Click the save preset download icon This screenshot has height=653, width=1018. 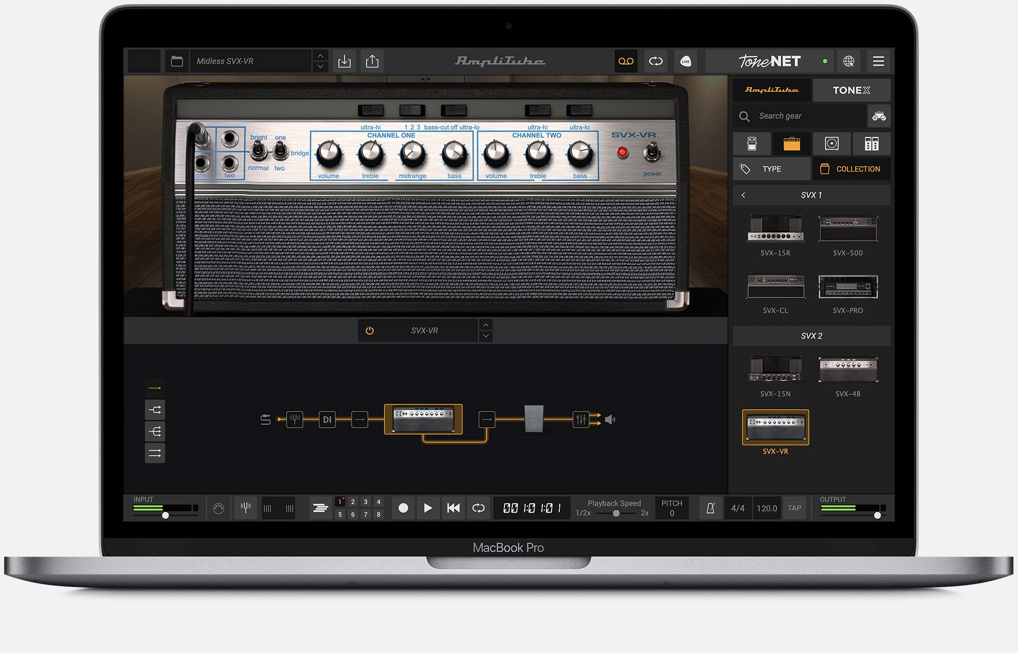(x=345, y=62)
